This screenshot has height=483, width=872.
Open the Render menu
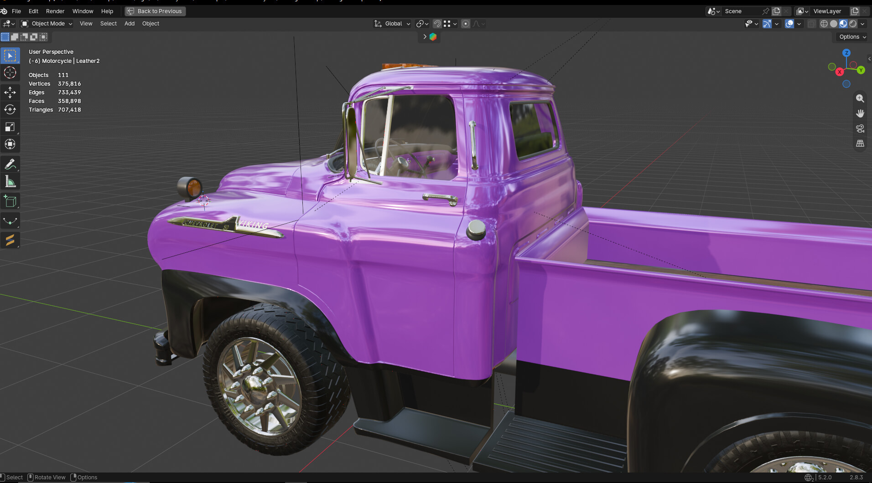(55, 11)
